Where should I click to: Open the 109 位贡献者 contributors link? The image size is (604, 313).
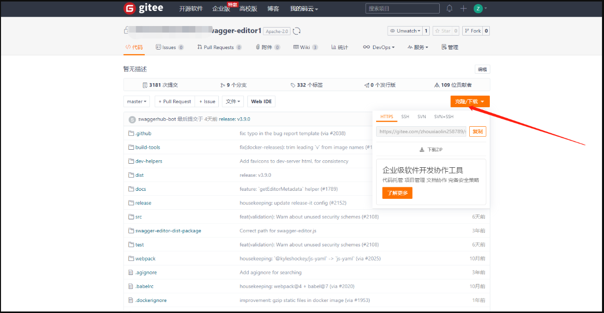[x=453, y=85]
